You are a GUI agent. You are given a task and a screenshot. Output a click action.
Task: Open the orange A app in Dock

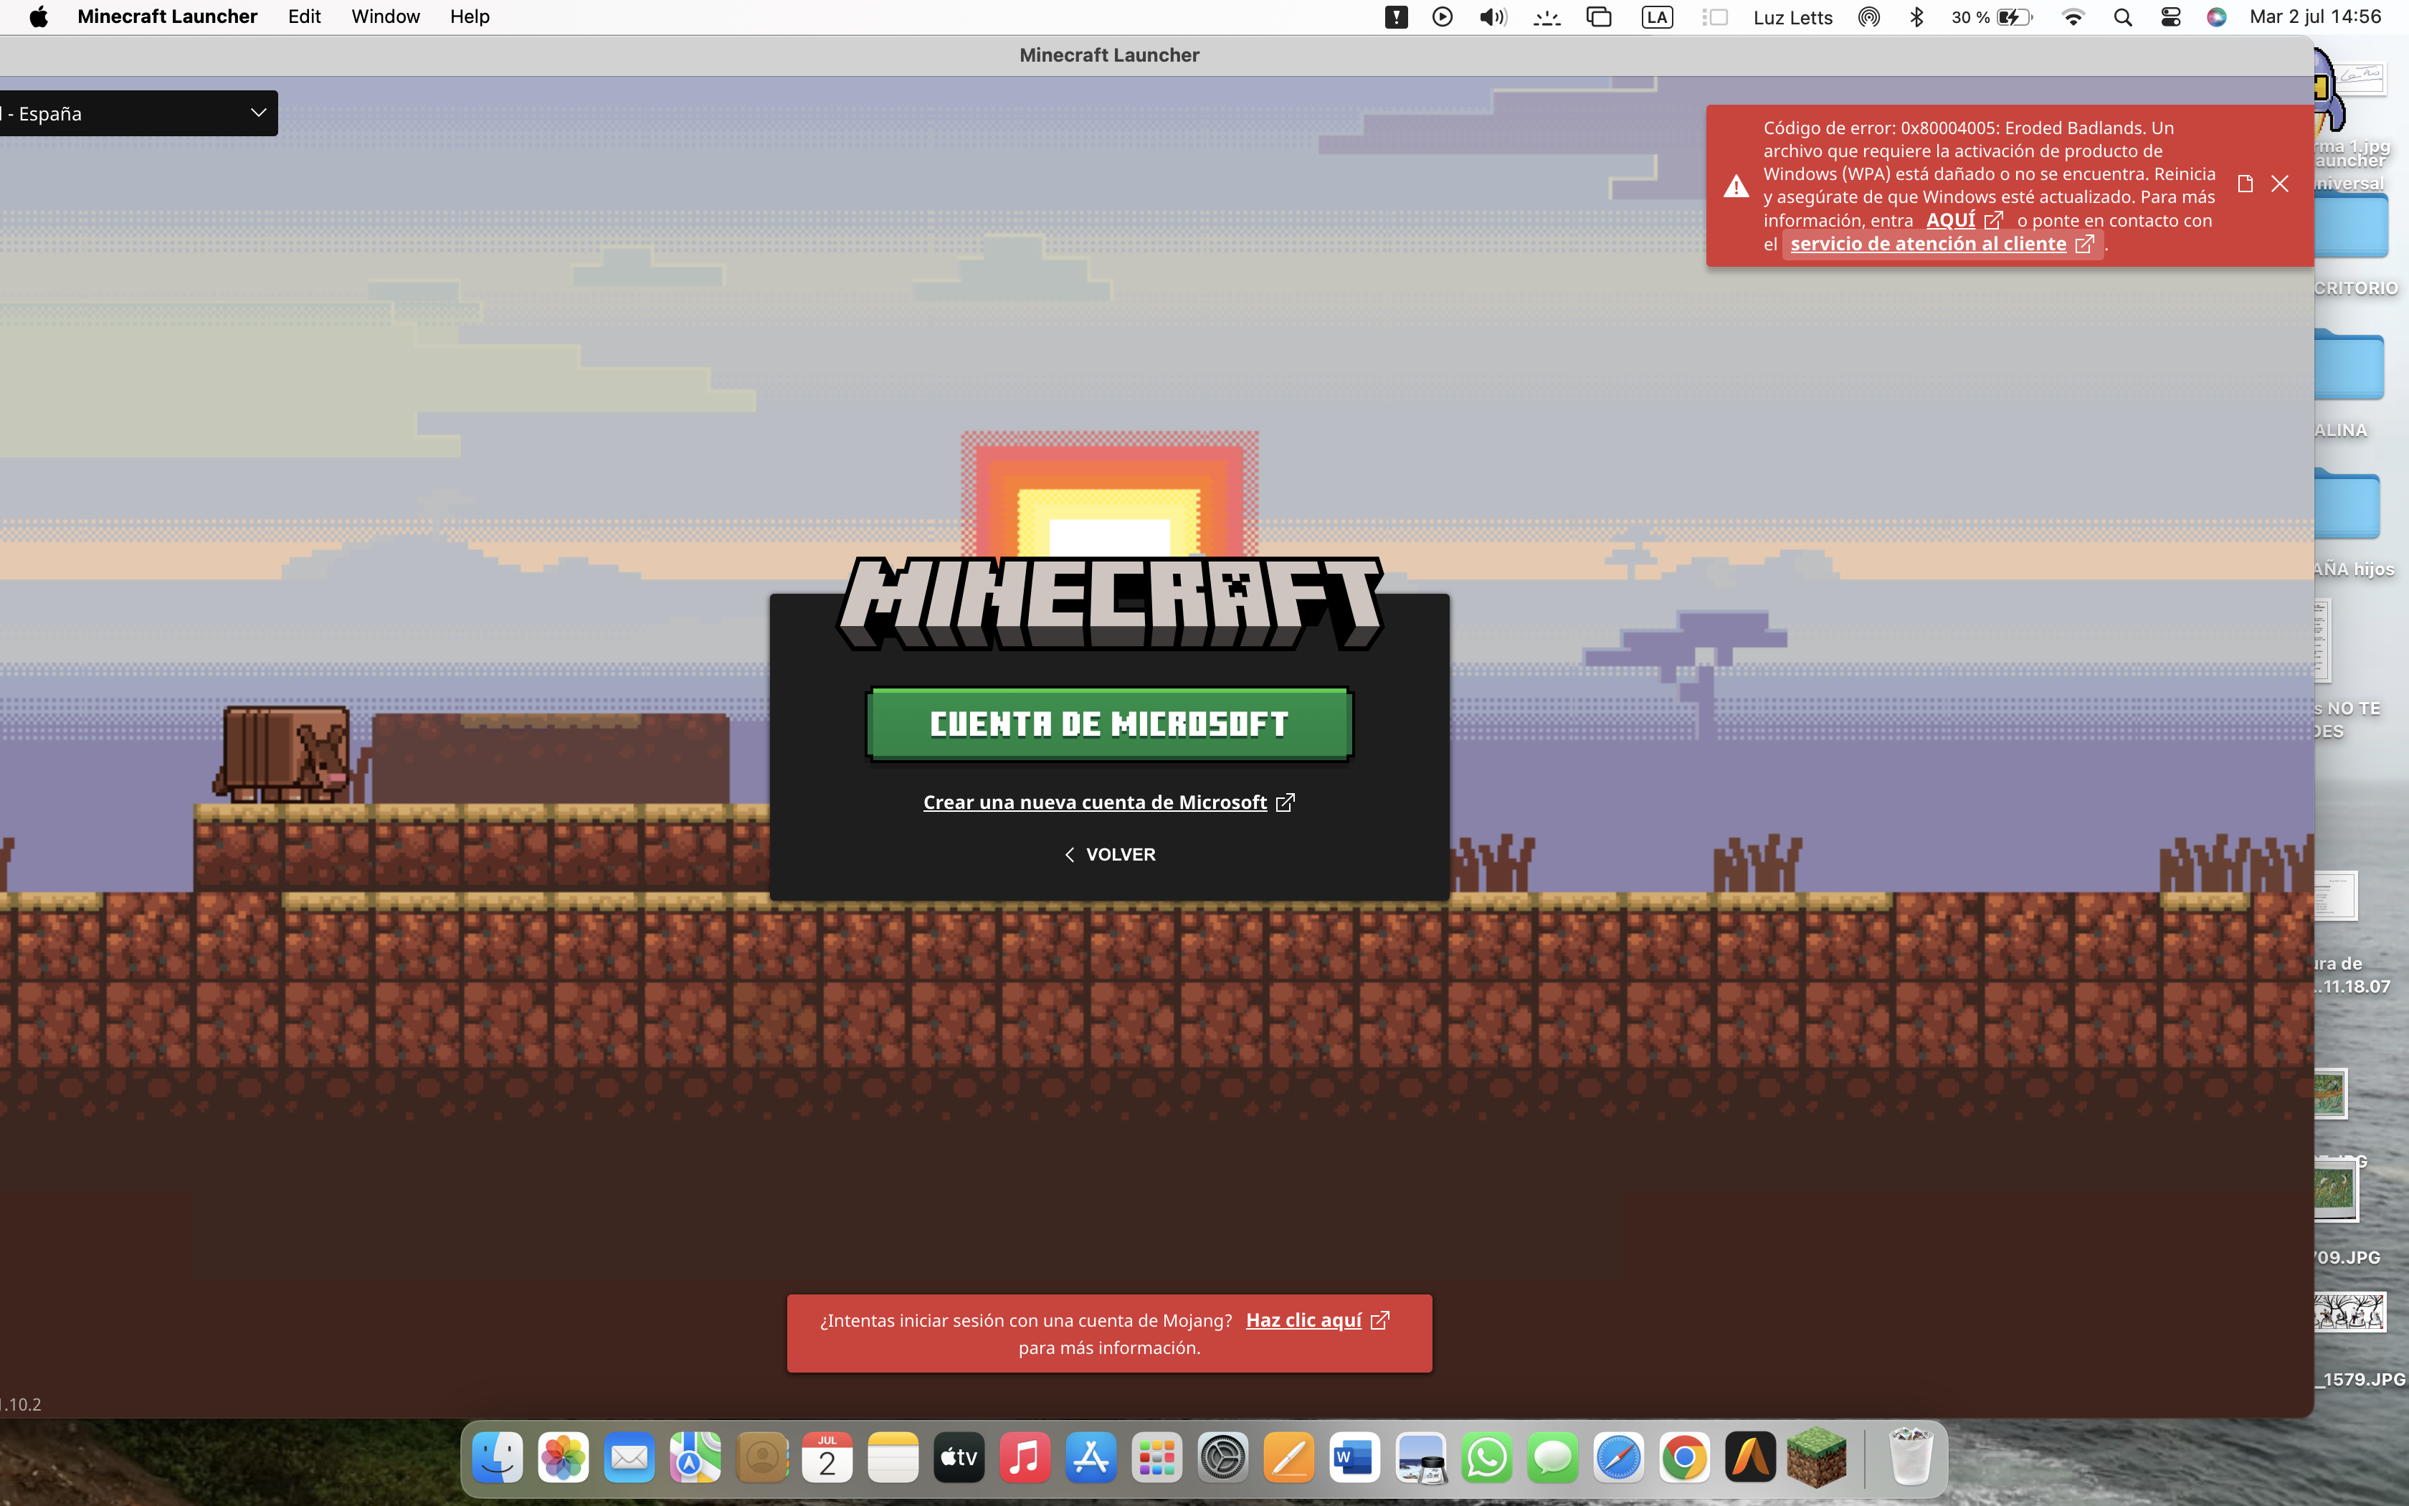1750,1458
